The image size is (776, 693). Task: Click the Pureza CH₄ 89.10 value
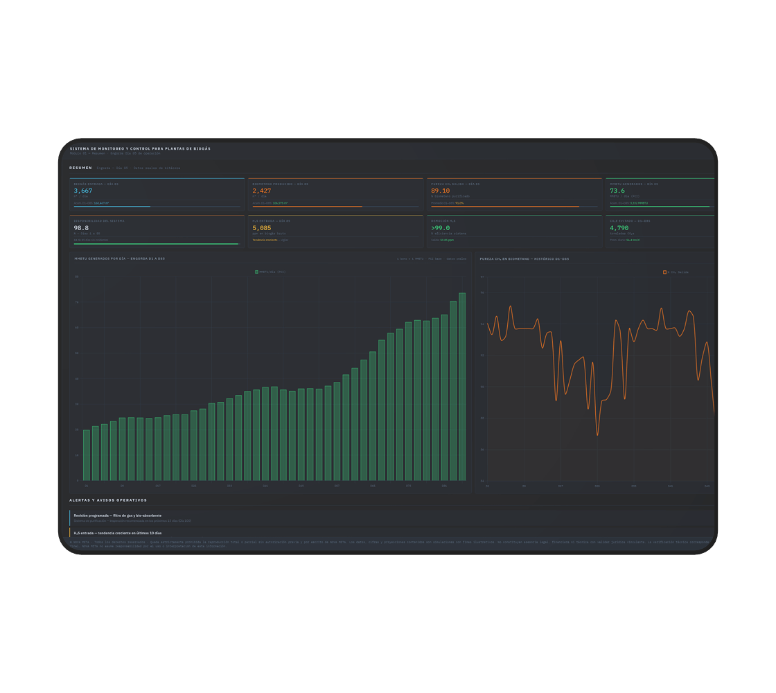441,191
